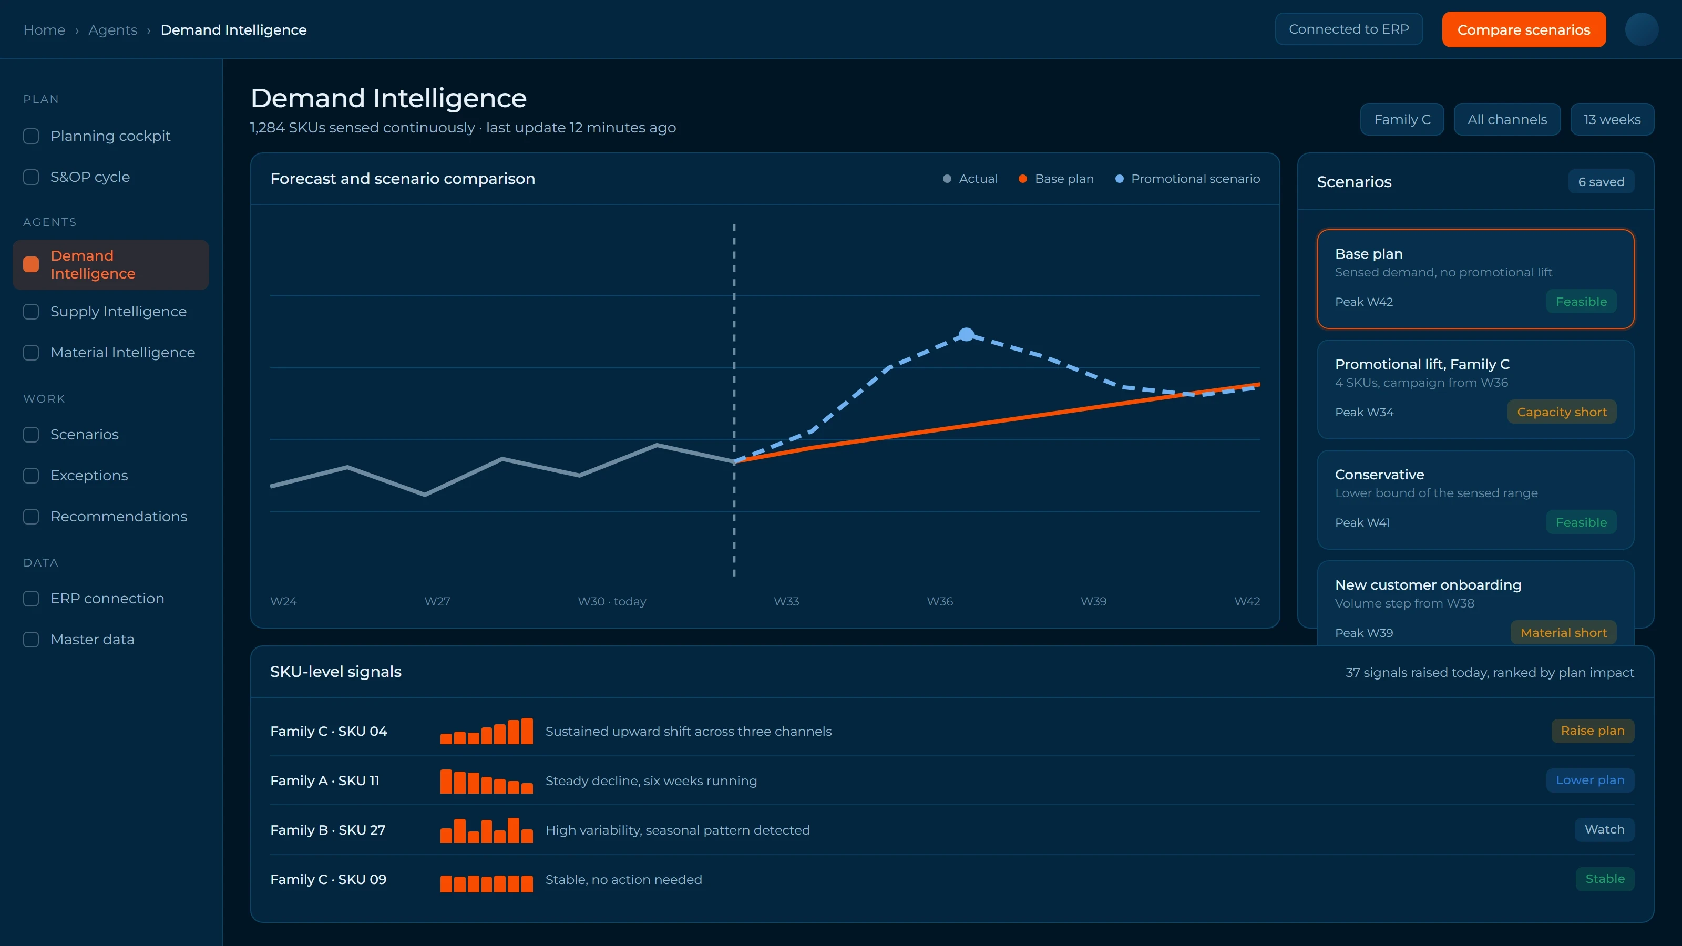Click the Capacity short status badge

pyautogui.click(x=1562, y=412)
